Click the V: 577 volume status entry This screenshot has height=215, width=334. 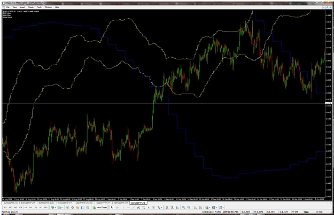click(295, 212)
